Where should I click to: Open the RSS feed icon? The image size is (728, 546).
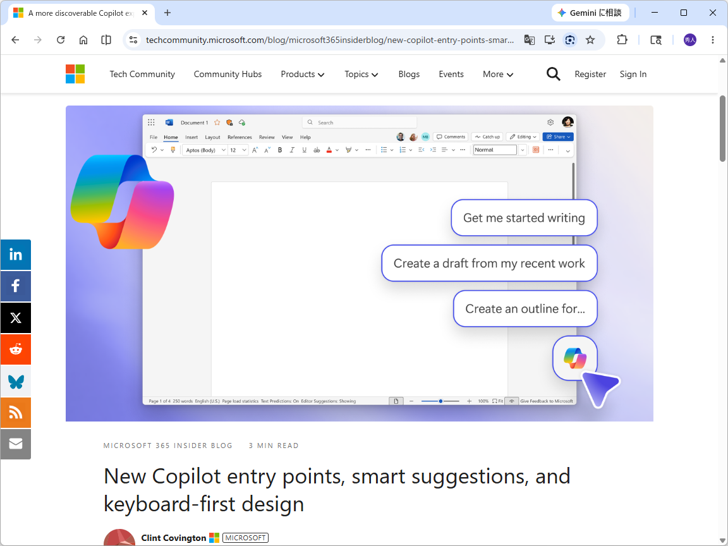pos(15,412)
